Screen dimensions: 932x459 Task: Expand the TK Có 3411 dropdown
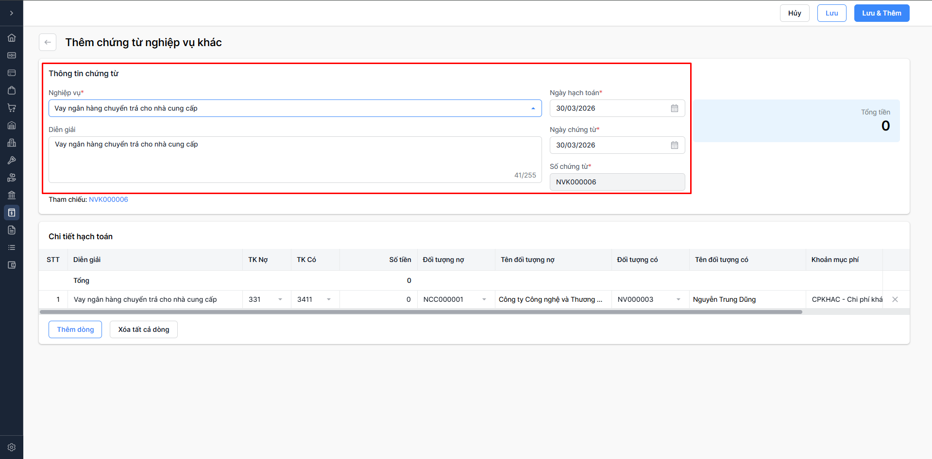(329, 299)
